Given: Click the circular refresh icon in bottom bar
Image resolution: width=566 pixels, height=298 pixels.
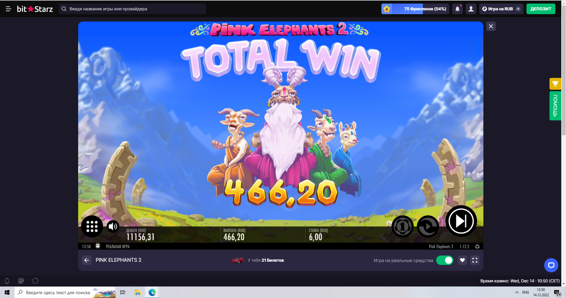Looking at the screenshot, I should click(35, 281).
